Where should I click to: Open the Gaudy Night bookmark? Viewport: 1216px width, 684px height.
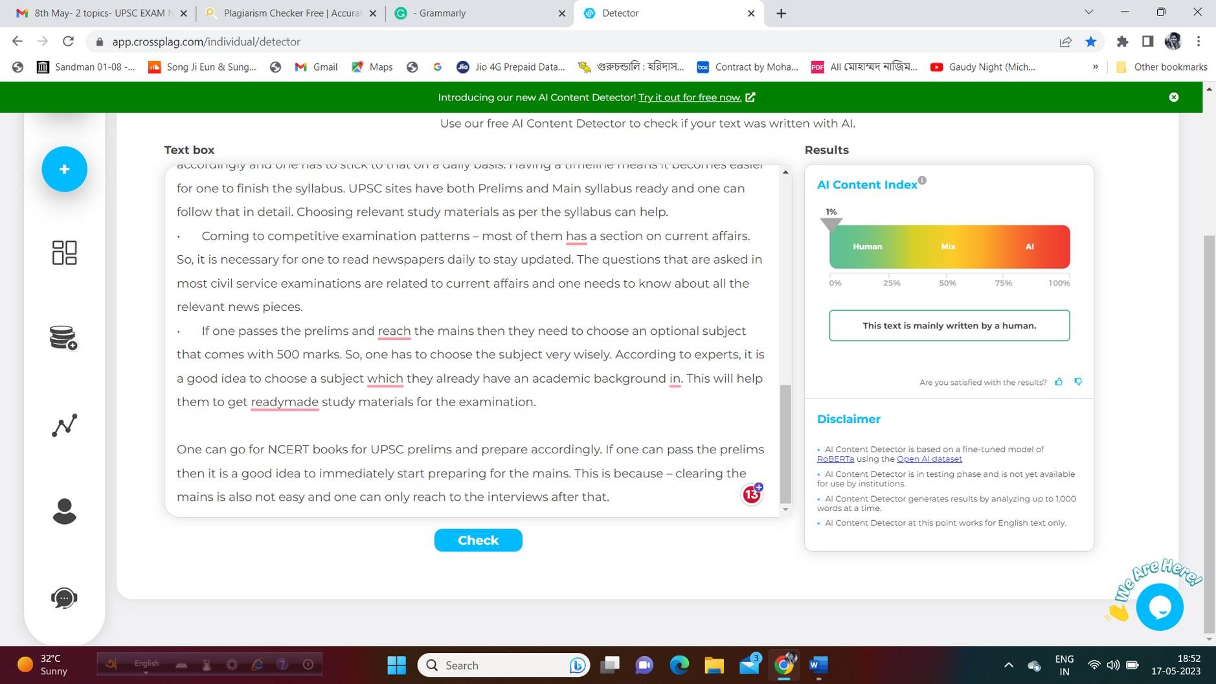[983, 67]
